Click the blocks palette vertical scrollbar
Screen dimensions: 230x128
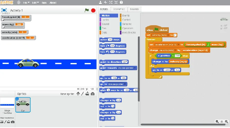tap(139, 69)
